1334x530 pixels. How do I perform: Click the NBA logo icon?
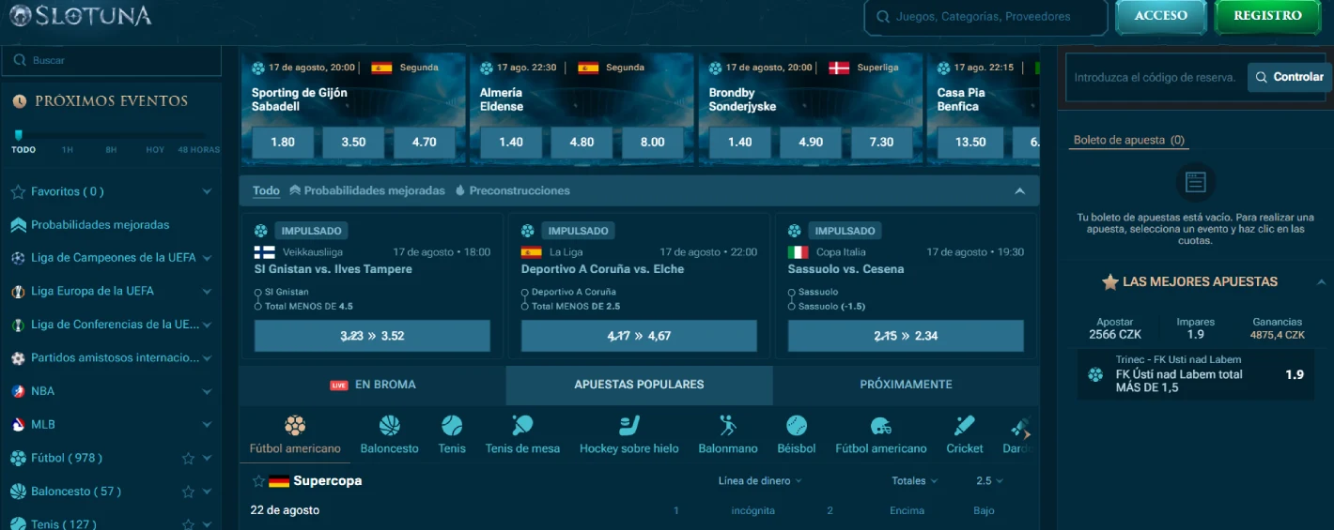click(18, 391)
